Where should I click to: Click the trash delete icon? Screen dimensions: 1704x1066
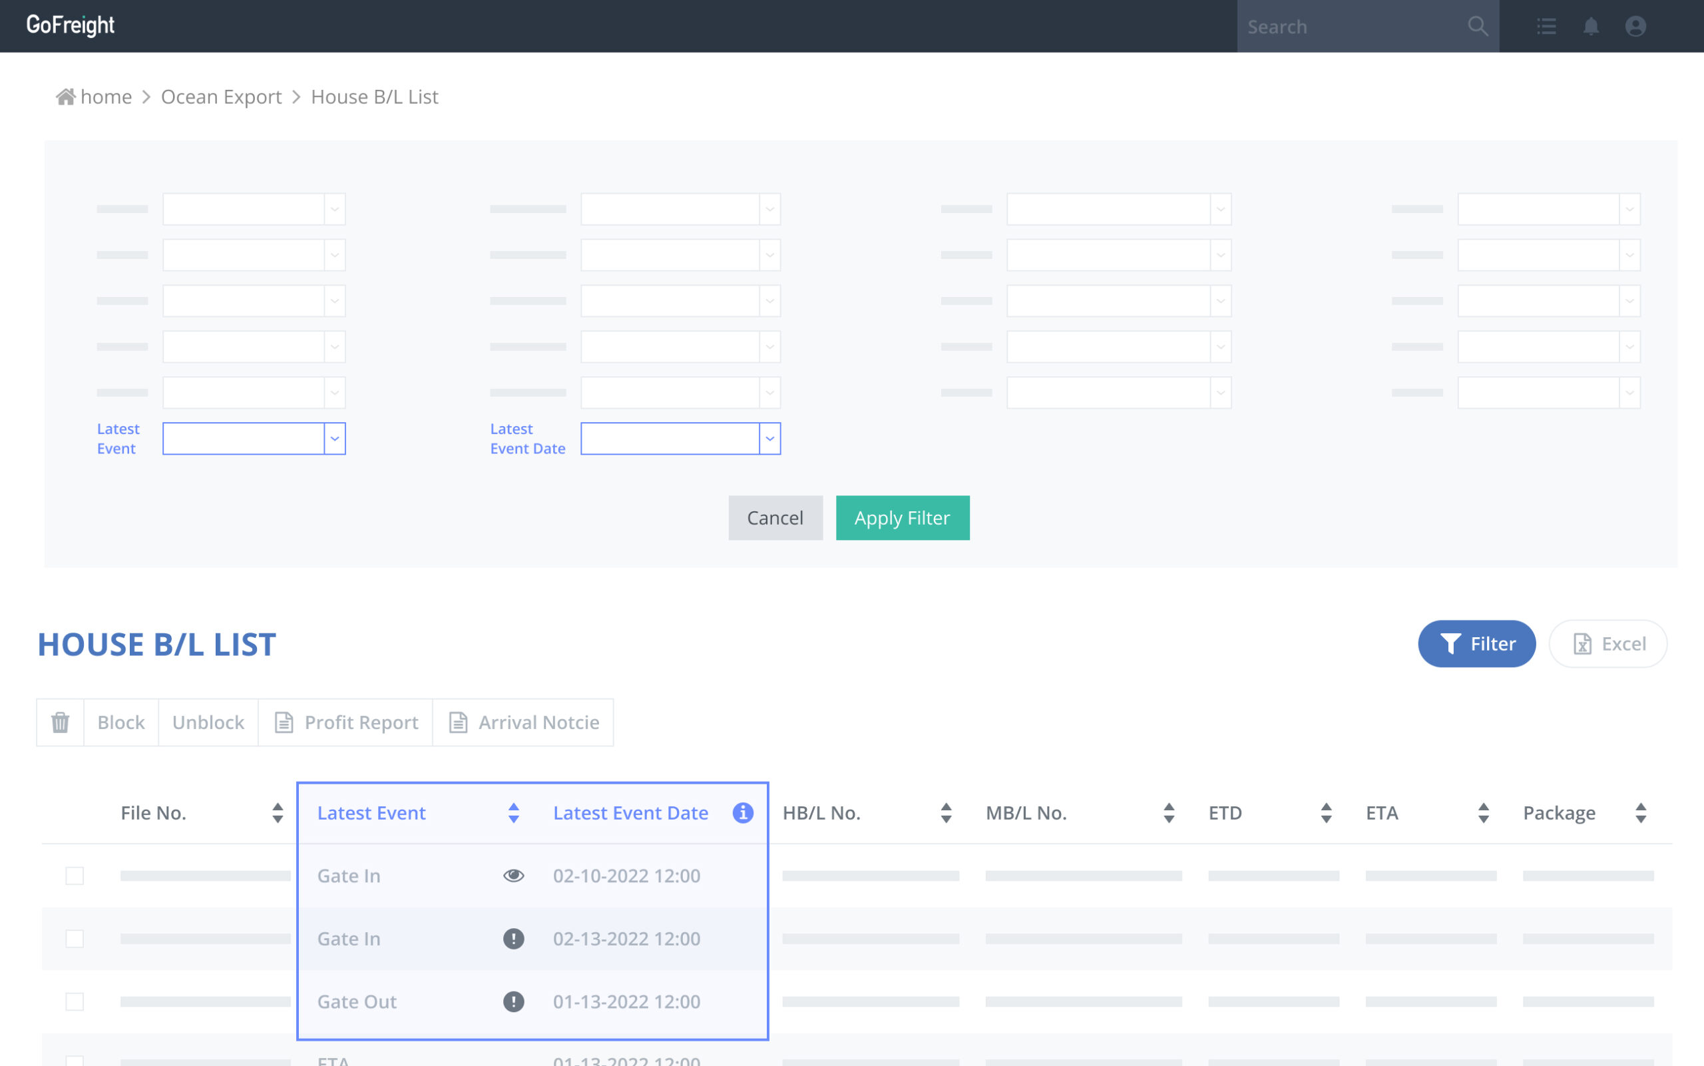point(61,722)
